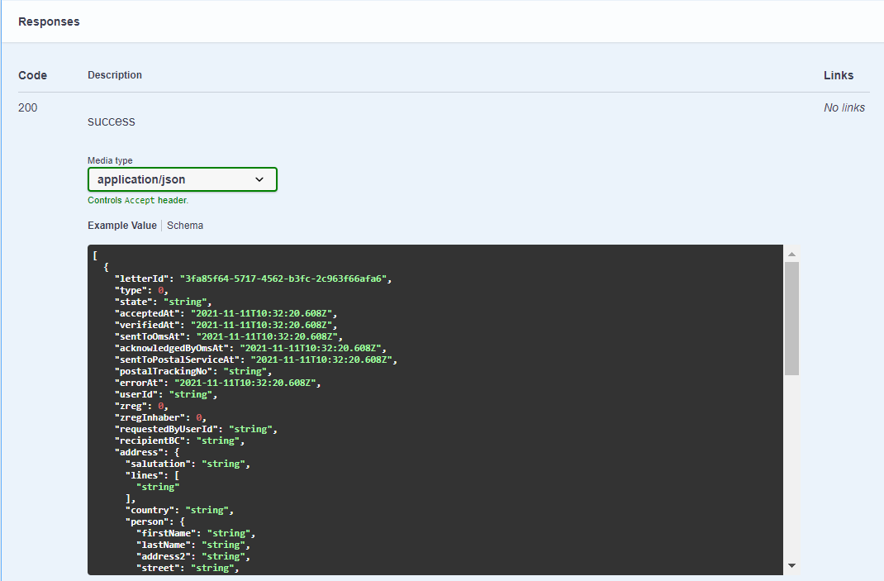
Task: Click the media type dropdown chevron arrow
Action: coord(259,179)
